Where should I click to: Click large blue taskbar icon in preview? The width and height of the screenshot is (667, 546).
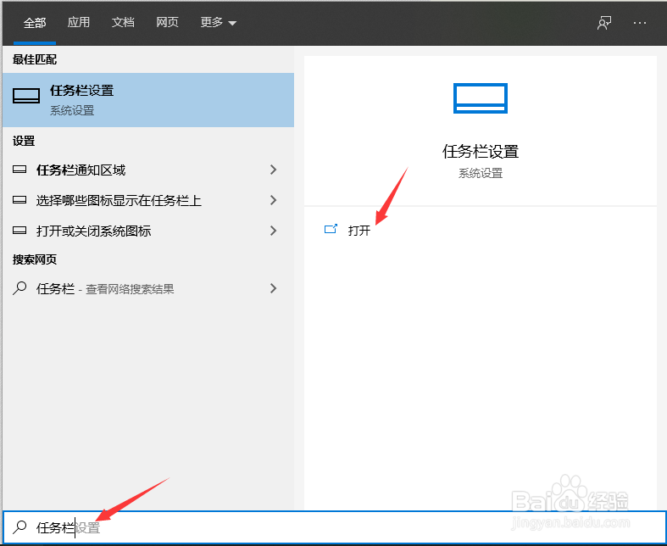coord(481,98)
